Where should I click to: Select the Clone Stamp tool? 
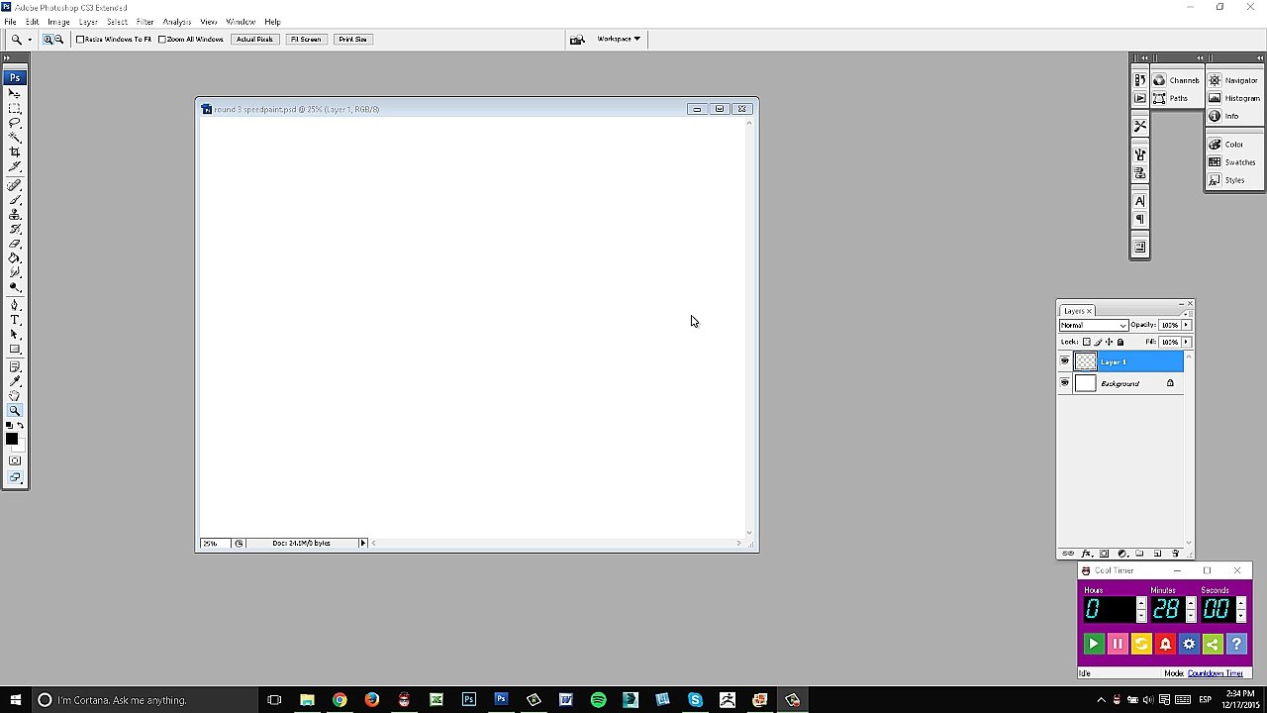click(15, 214)
